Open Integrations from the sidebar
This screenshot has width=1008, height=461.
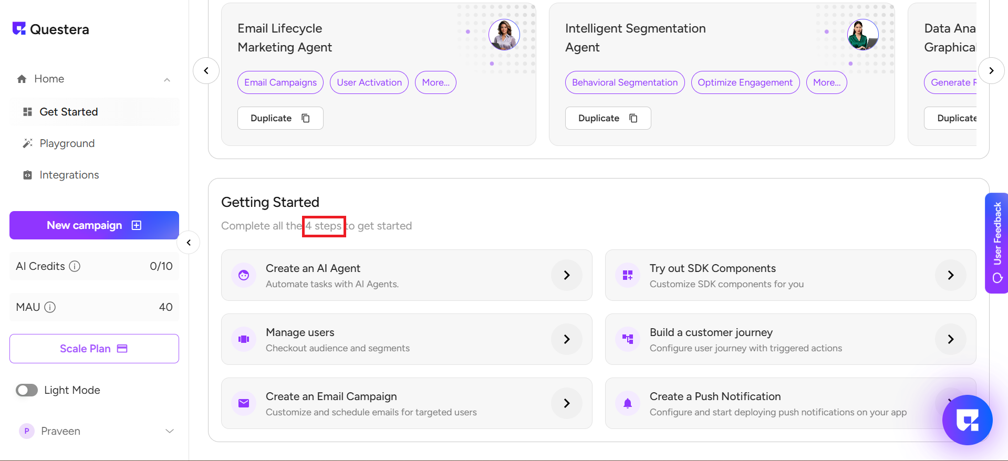[x=69, y=175]
